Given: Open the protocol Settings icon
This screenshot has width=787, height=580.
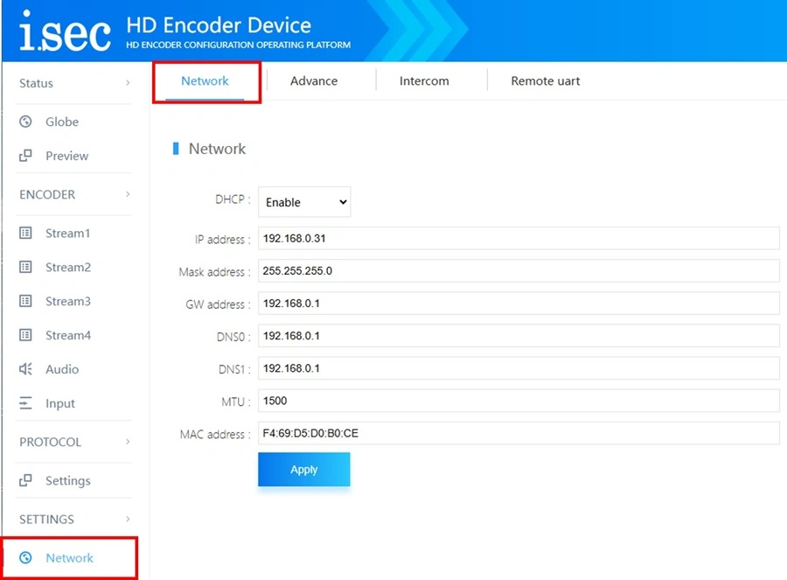Looking at the screenshot, I should [x=25, y=480].
